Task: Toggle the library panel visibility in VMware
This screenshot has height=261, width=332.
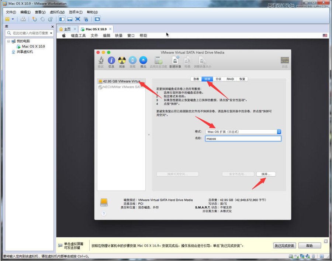Action: (61, 19)
